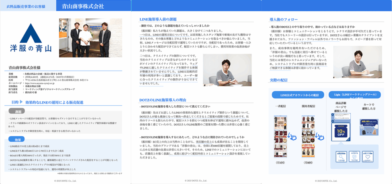Image resolution: width=392 pixels, height=184 pixels.
Task: Click the 開封者配信 LINE message screenshot
Action: click(x=308, y=137)
